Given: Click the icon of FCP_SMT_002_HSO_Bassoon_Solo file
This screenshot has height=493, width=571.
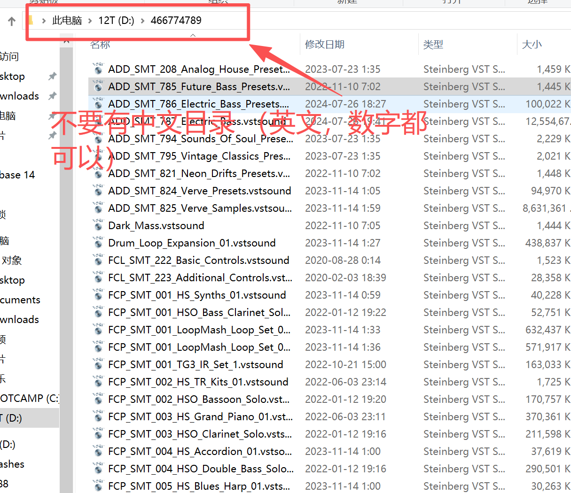Looking at the screenshot, I should (98, 399).
